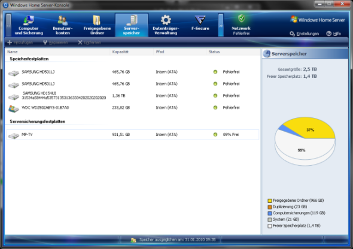Select the WDC WD2502ABYS-01B7A0 row name
Viewport: 353px width, 249px height.
45,108
